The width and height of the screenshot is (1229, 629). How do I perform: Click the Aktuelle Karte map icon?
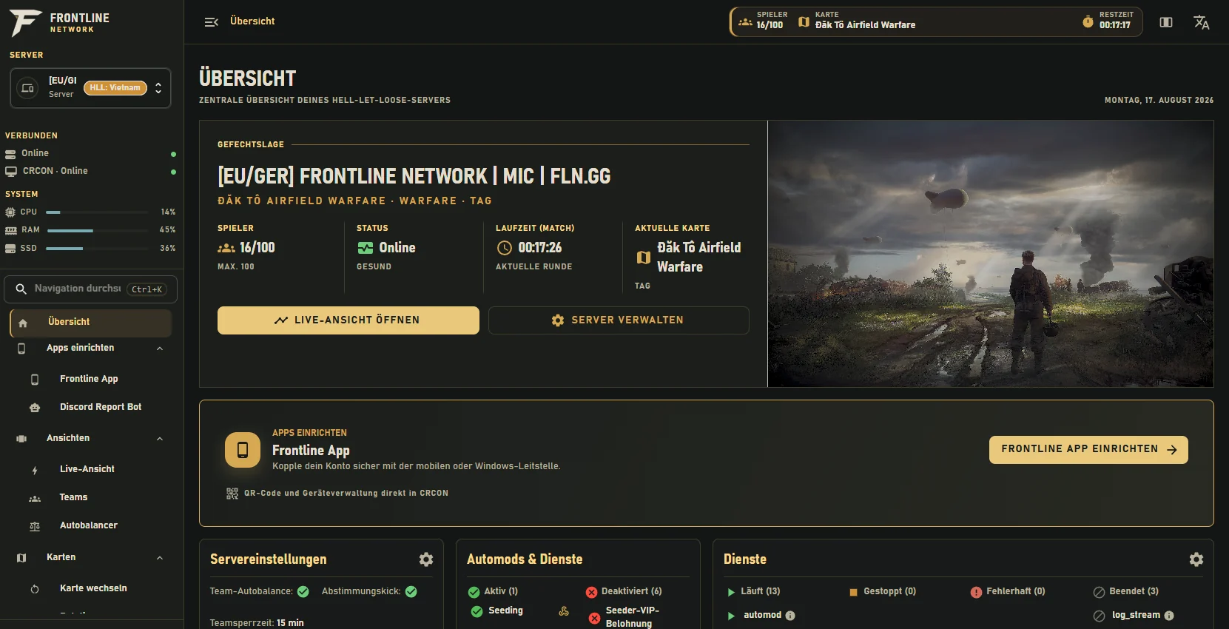pos(644,258)
